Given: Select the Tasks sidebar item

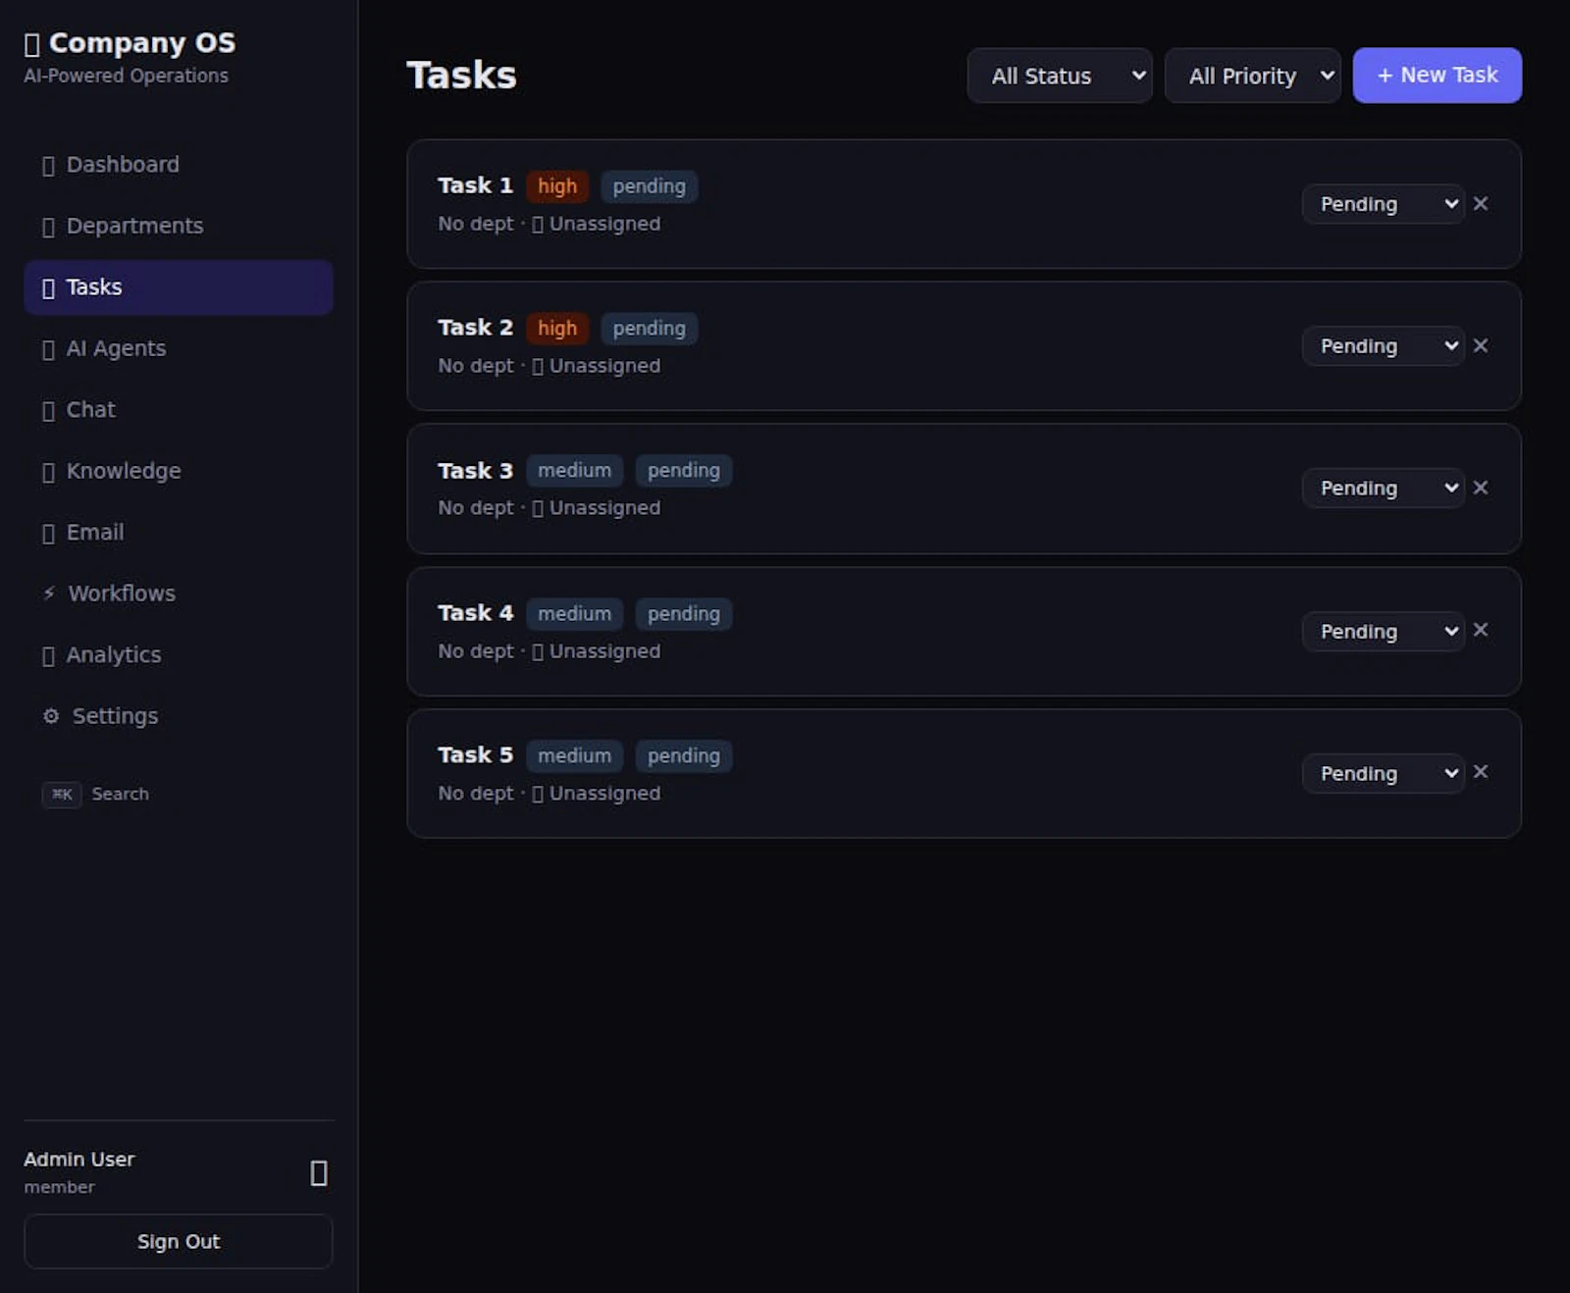Looking at the screenshot, I should tap(179, 287).
